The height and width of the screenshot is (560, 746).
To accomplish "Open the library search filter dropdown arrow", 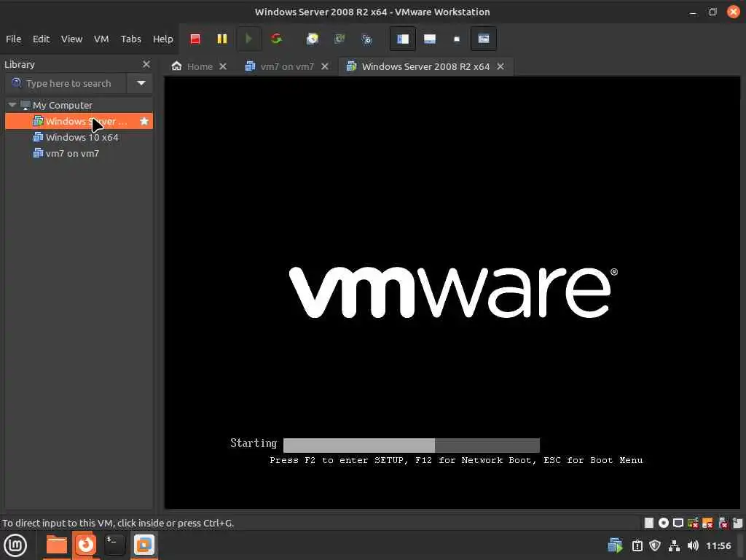I will click(x=141, y=83).
